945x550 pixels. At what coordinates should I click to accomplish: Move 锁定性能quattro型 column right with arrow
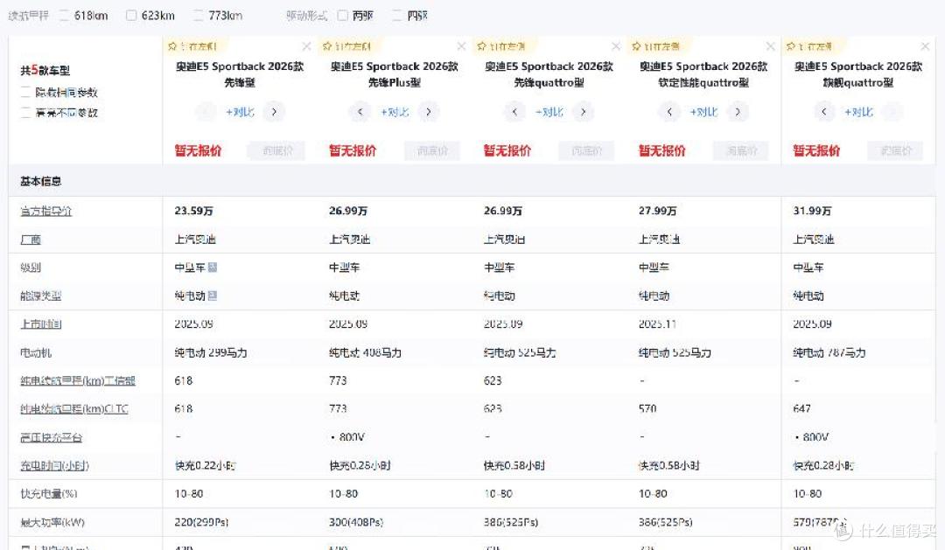click(738, 111)
